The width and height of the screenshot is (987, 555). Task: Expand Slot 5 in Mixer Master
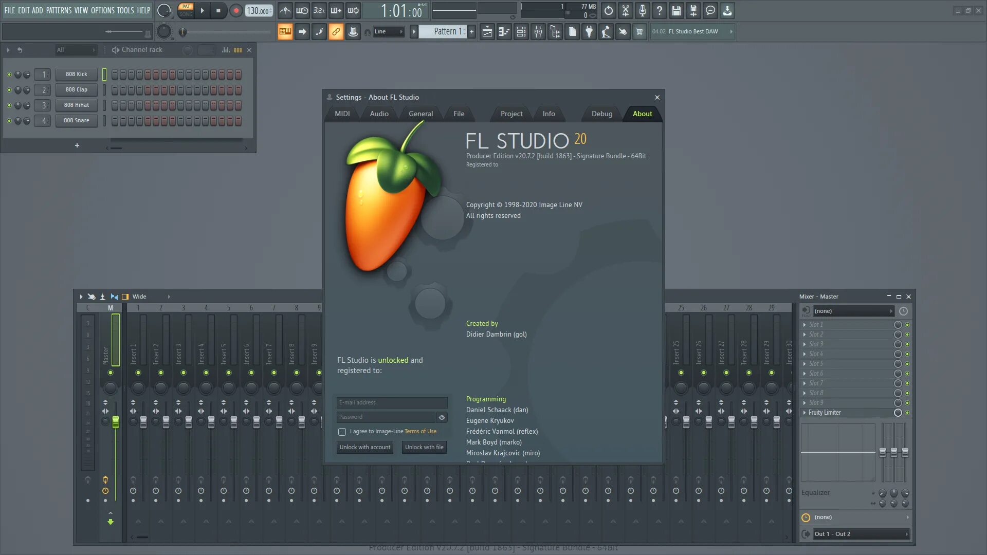tap(805, 364)
